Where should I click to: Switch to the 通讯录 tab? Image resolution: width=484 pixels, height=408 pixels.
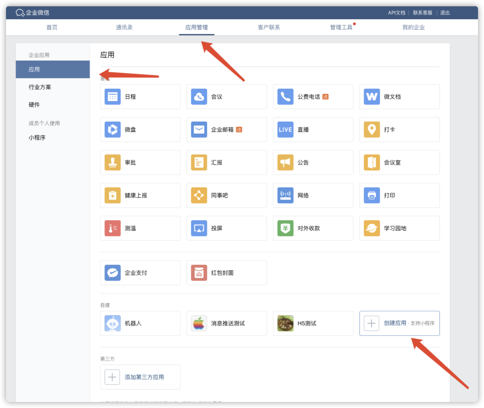[124, 27]
